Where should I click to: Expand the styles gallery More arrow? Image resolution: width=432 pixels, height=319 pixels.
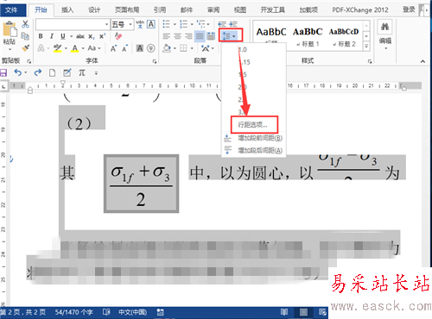pyautogui.click(x=366, y=47)
